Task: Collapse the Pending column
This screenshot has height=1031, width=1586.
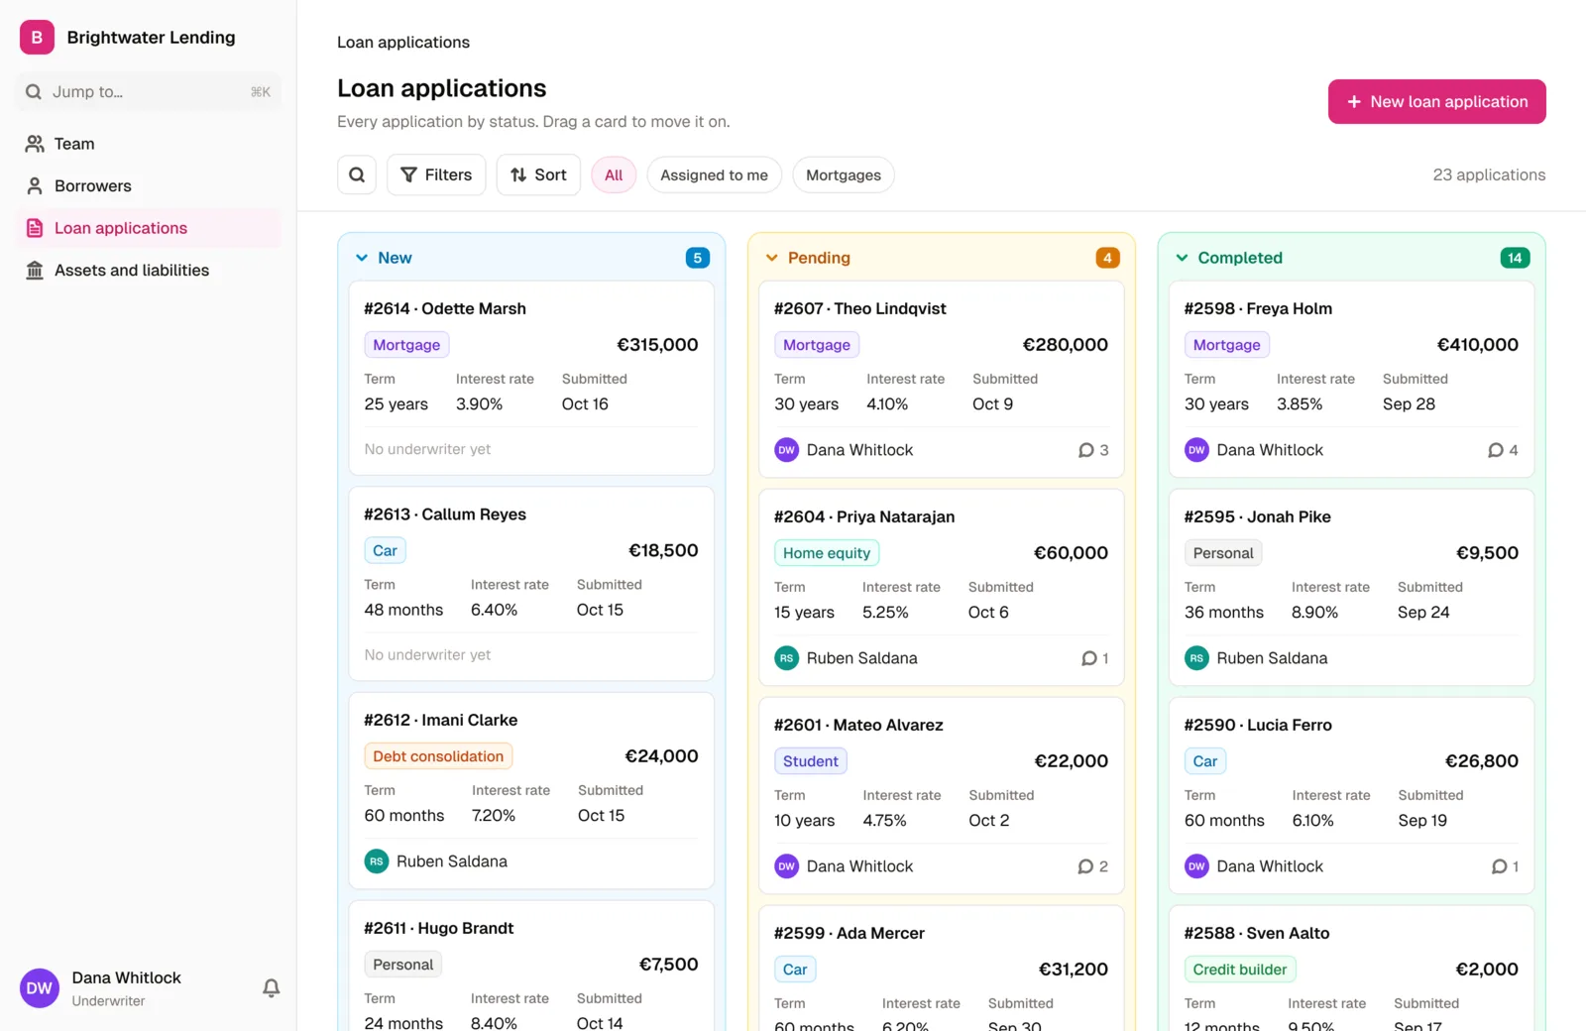Action: click(772, 258)
